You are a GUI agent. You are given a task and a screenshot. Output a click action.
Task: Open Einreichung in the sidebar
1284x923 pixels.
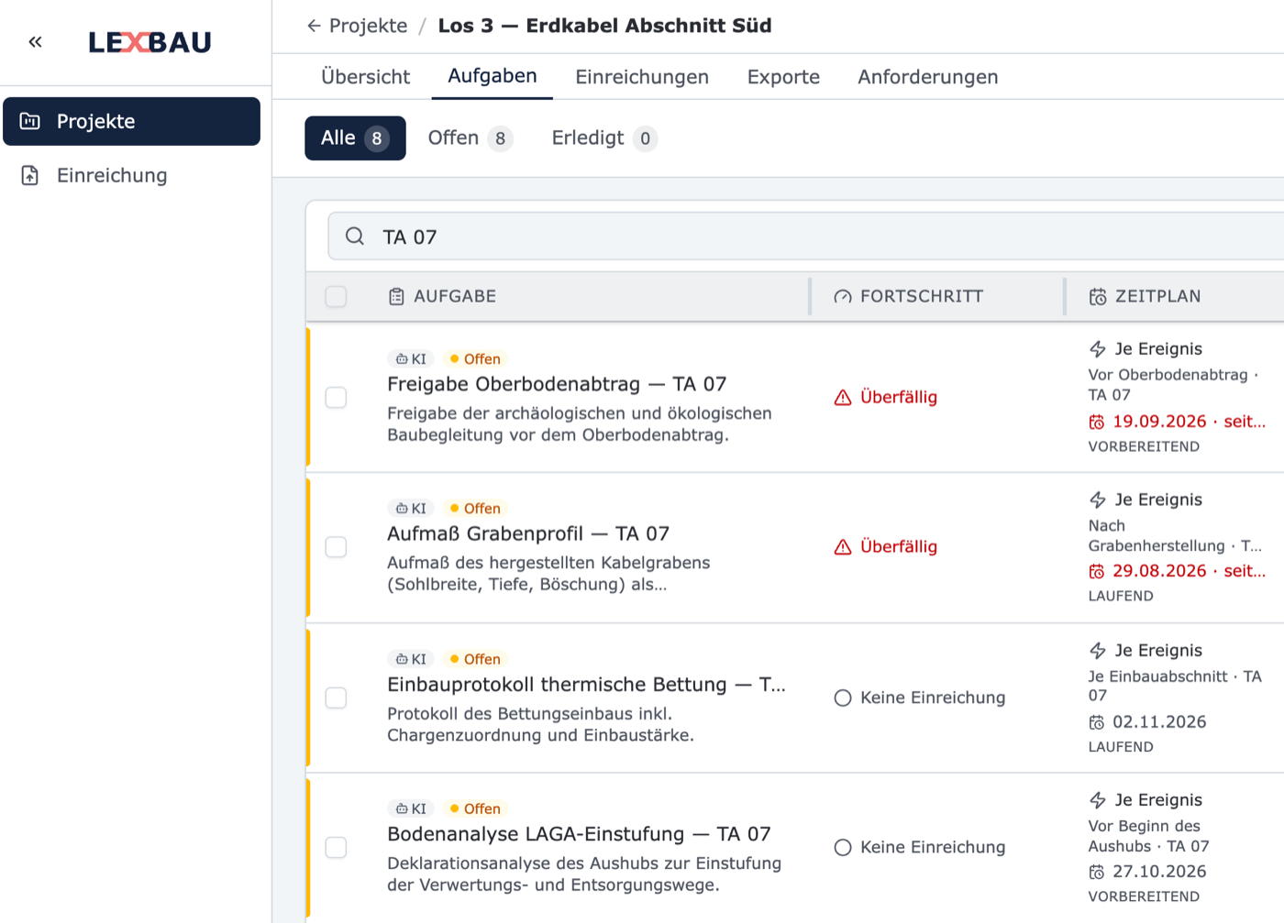[x=131, y=175]
